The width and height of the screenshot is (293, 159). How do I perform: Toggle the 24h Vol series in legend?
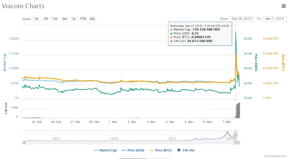point(186,150)
